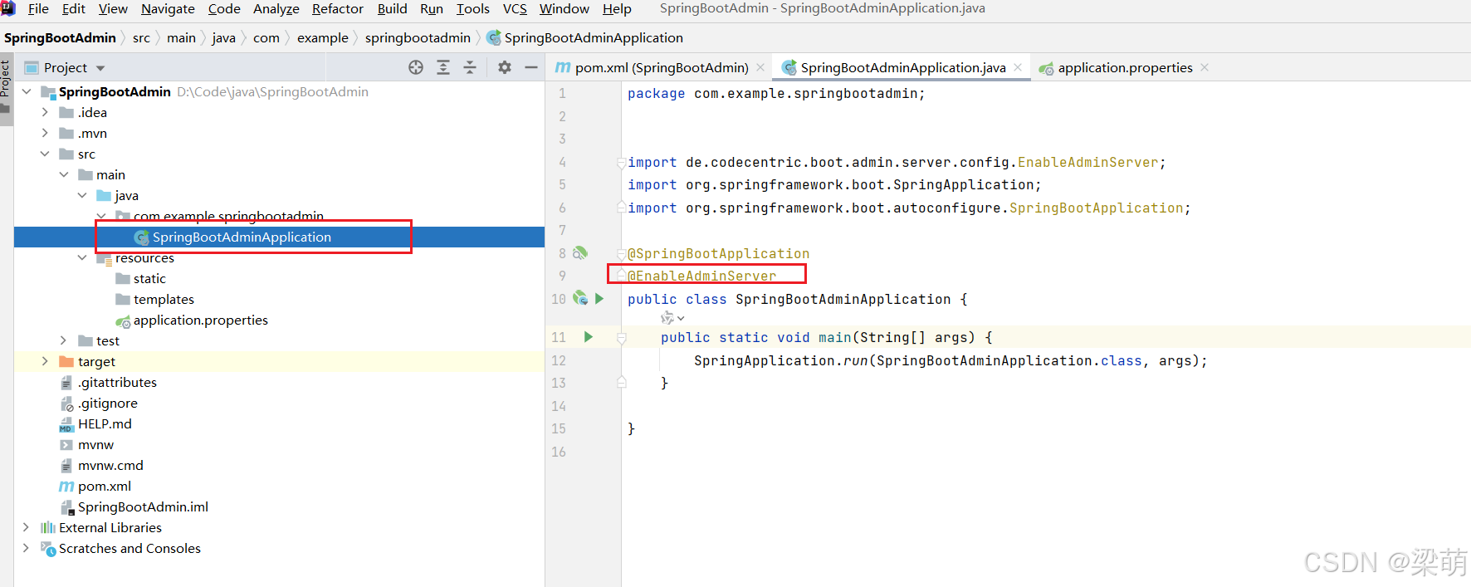Click the @EnableAdminServer annotation in code
This screenshot has width=1471, height=587.
click(x=702, y=276)
